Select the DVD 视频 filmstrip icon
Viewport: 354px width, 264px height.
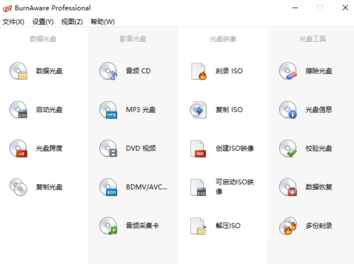pos(108,148)
